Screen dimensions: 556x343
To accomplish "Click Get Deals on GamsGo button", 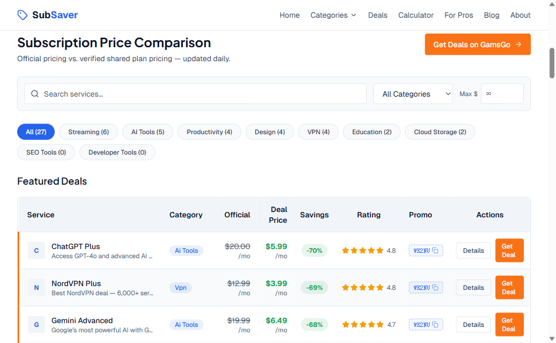I will point(477,45).
